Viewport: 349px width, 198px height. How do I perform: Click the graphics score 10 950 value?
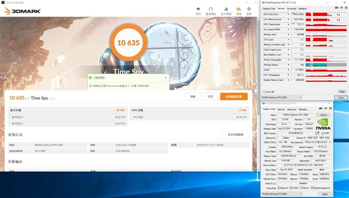coord(120,111)
